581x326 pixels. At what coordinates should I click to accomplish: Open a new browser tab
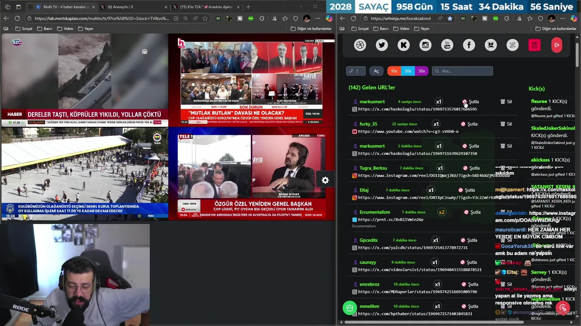248,7
